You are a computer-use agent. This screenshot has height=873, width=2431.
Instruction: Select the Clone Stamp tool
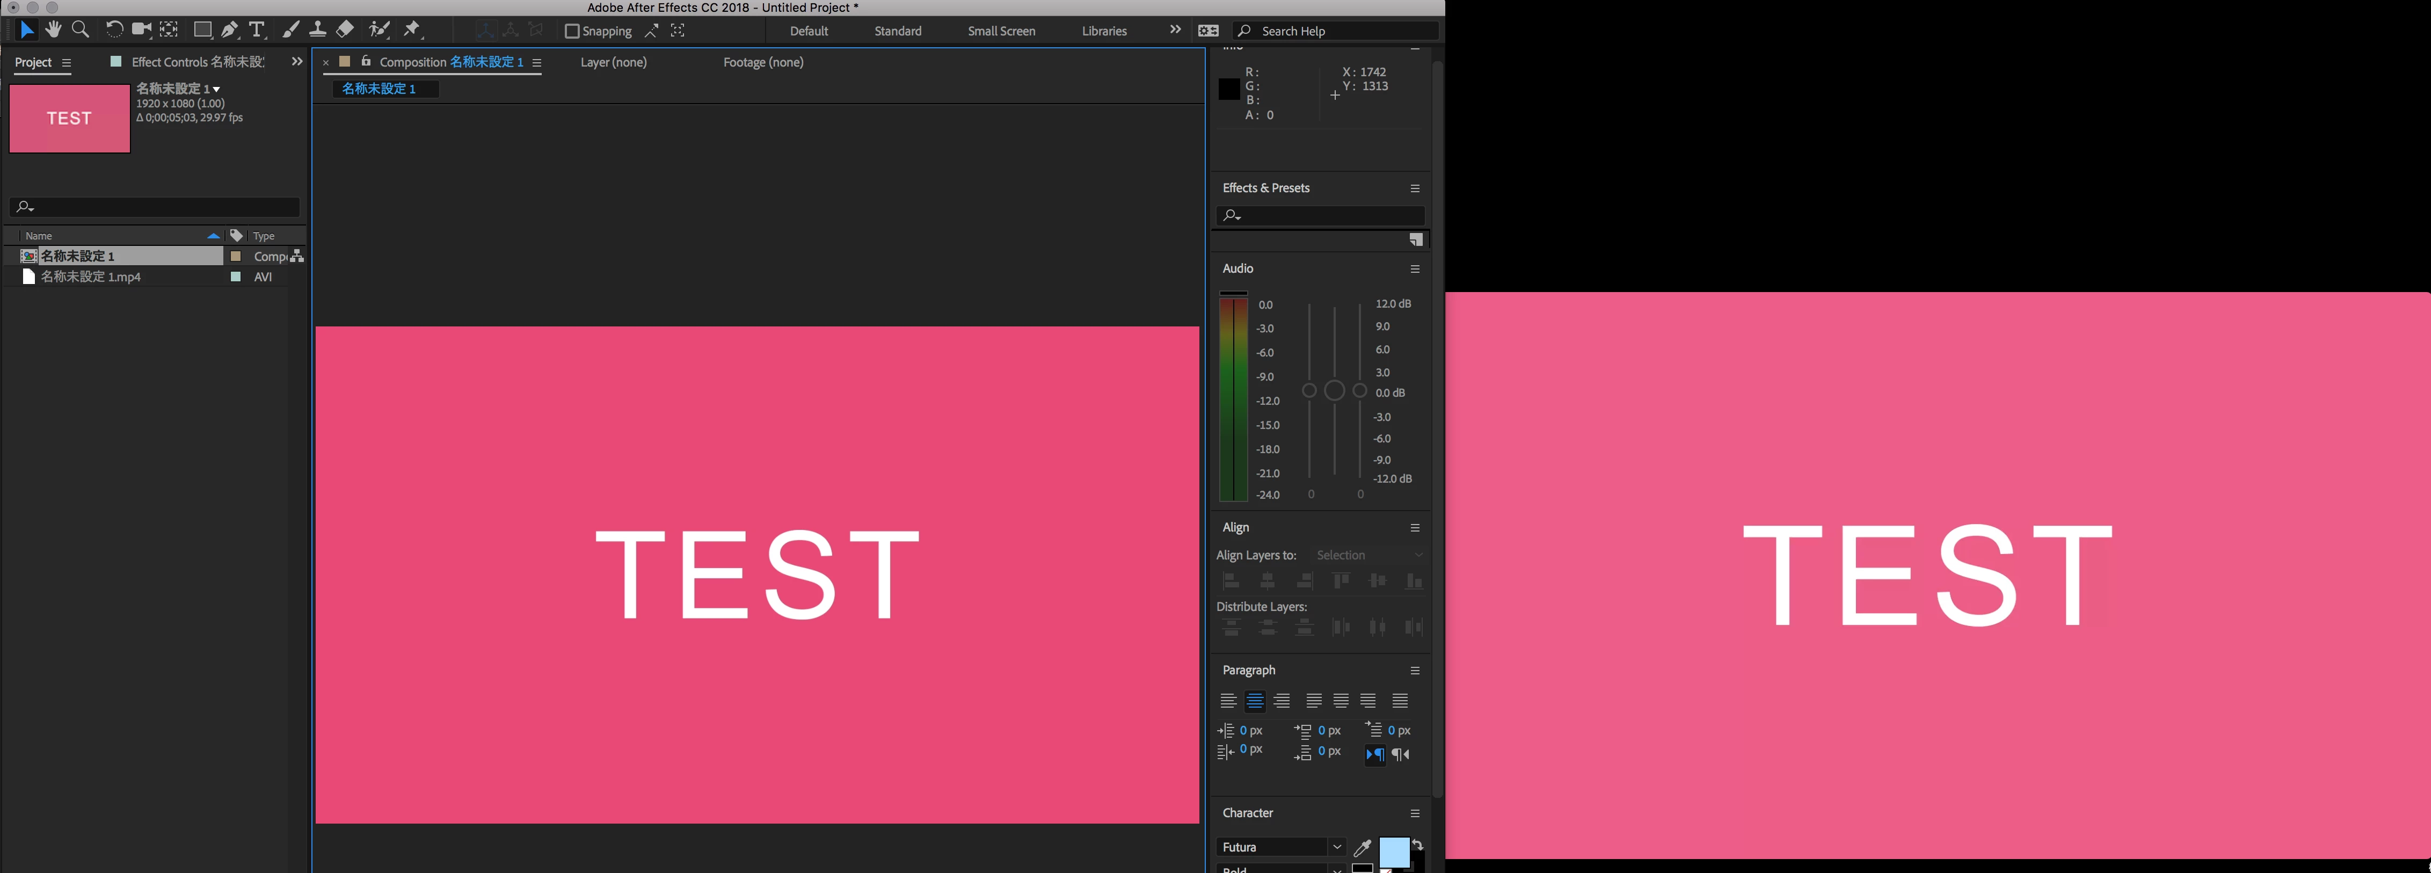318,30
